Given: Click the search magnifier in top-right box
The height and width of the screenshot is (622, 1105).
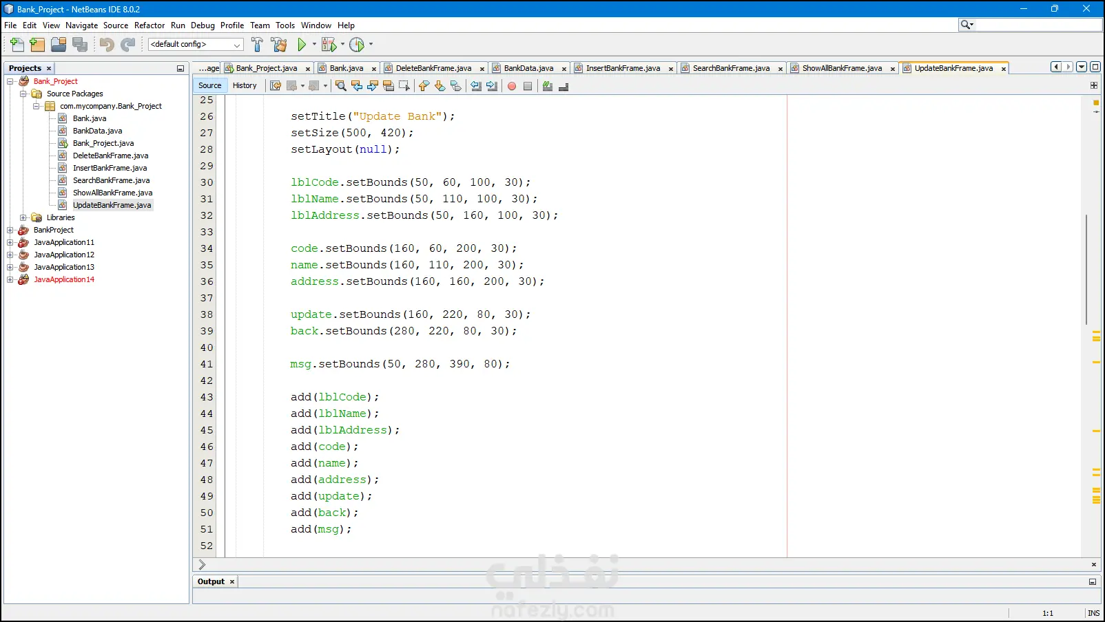Looking at the screenshot, I should pyautogui.click(x=967, y=25).
